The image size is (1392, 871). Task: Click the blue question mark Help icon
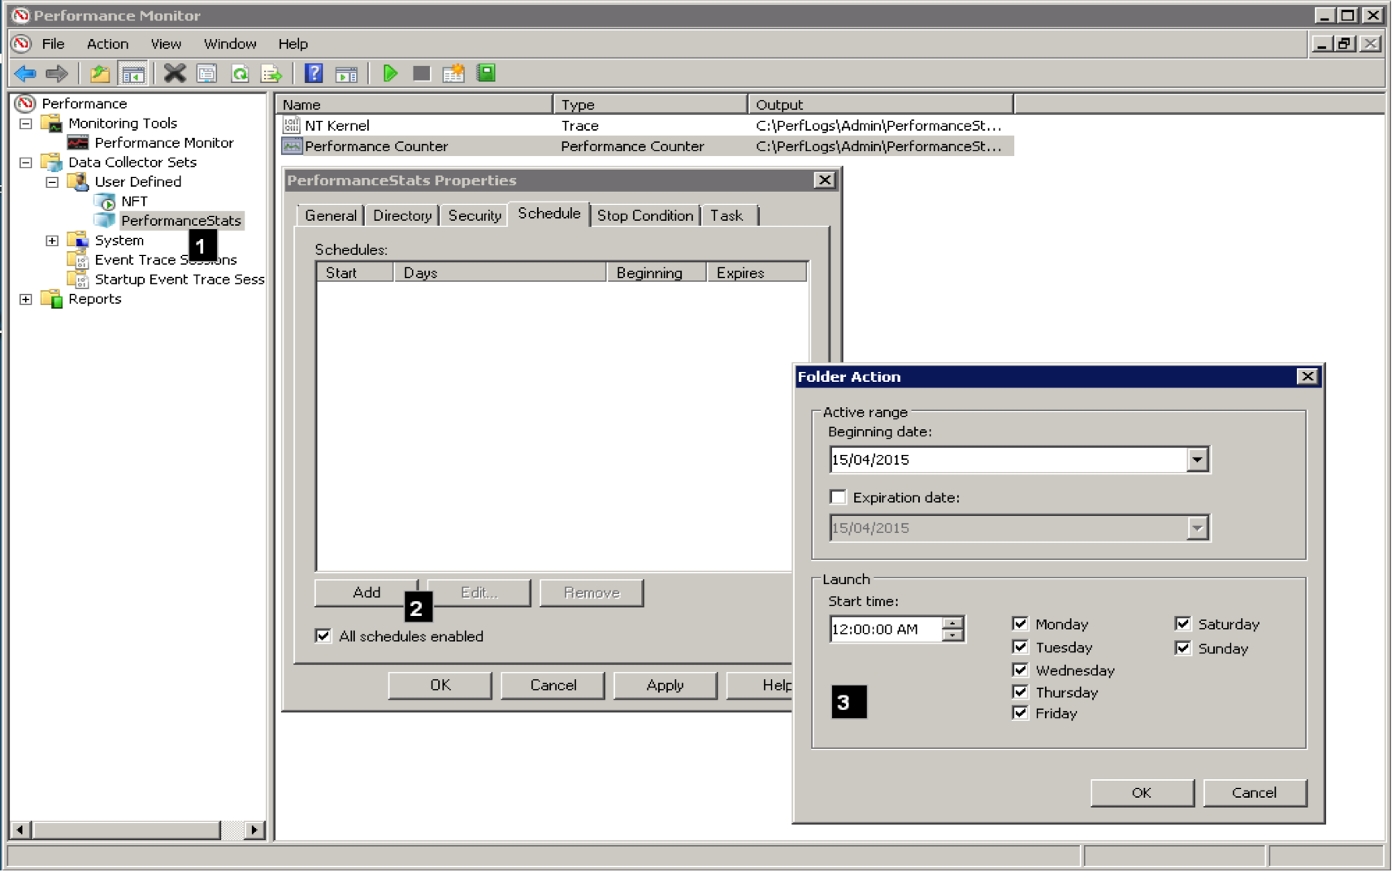point(314,74)
